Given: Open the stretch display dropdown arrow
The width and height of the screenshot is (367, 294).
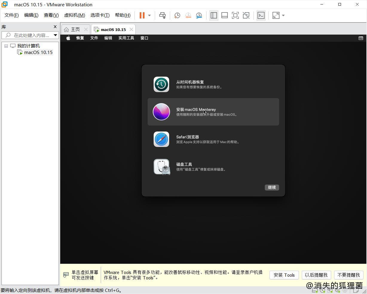Looking at the screenshot, I should tap(283, 15).
